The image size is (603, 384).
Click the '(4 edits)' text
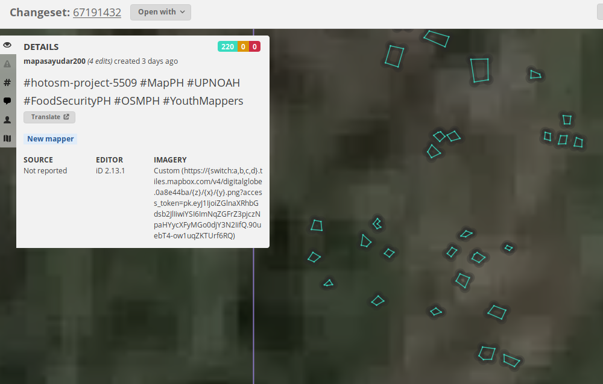point(99,61)
